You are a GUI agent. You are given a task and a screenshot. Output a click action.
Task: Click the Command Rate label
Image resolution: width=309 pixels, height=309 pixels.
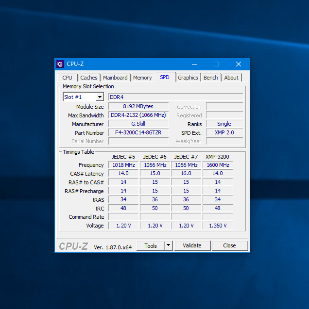pyautogui.click(x=86, y=217)
